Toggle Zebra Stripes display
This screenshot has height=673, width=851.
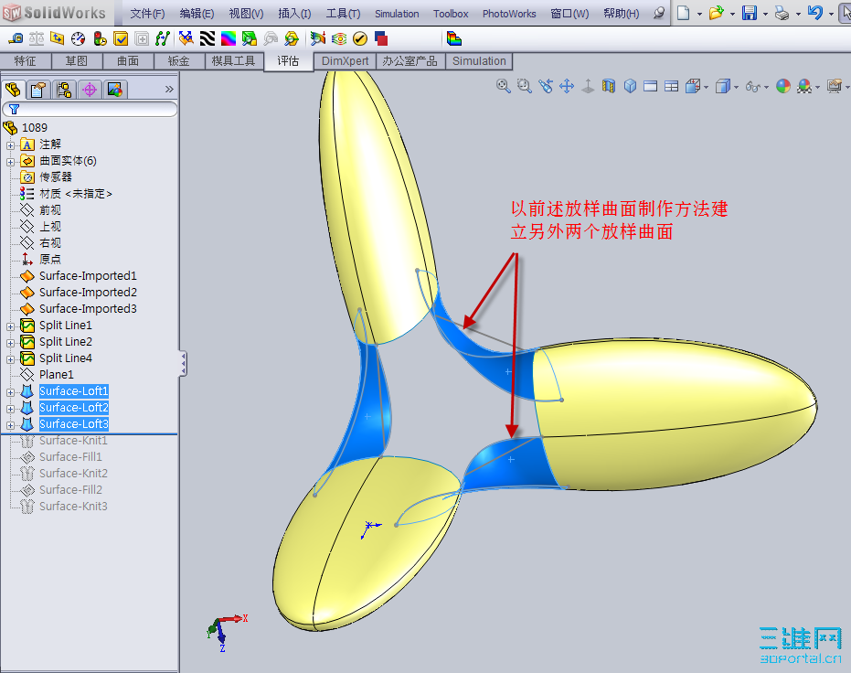207,38
